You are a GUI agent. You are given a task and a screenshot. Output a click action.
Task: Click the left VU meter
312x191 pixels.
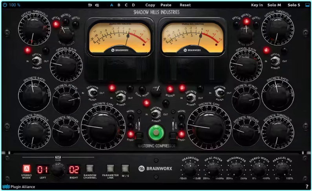click(120, 37)
